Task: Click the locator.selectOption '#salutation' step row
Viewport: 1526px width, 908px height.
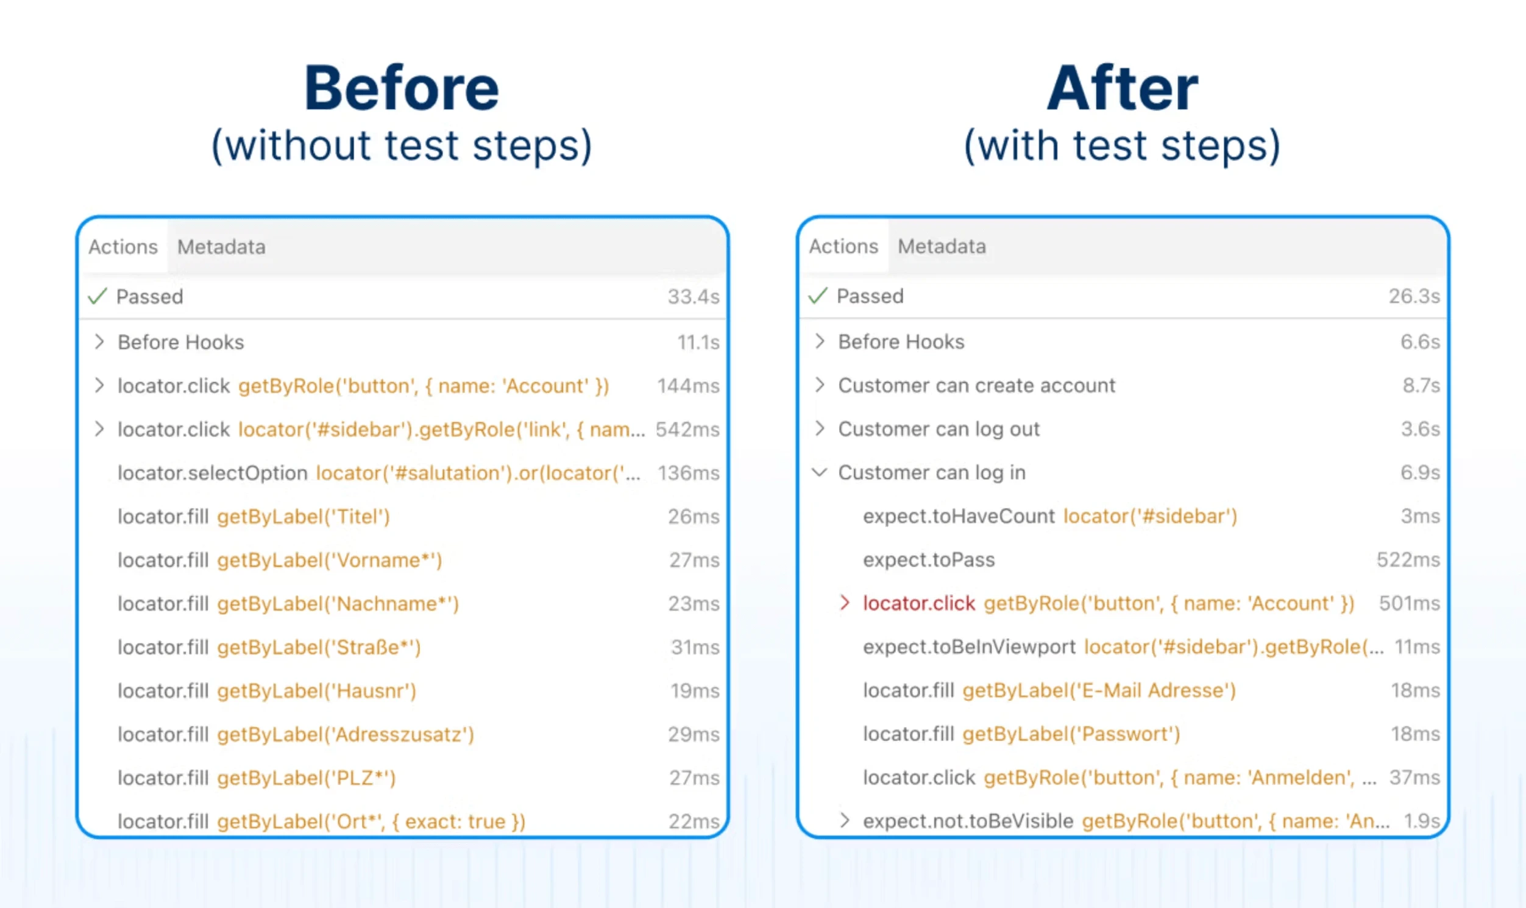Action: click(x=379, y=472)
